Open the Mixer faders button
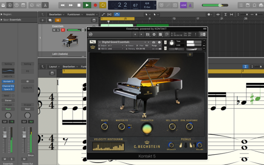The height and width of the screenshot is (165, 264). [x=39, y=5]
